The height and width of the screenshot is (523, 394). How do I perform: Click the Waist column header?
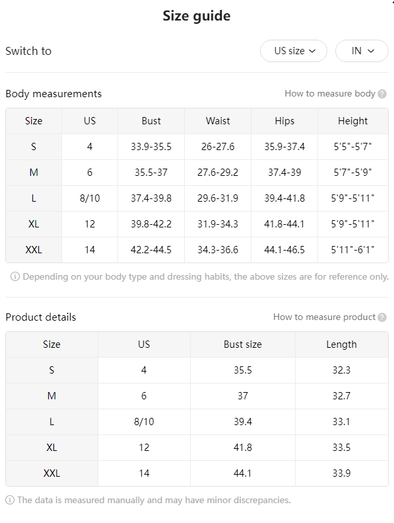[218, 121]
